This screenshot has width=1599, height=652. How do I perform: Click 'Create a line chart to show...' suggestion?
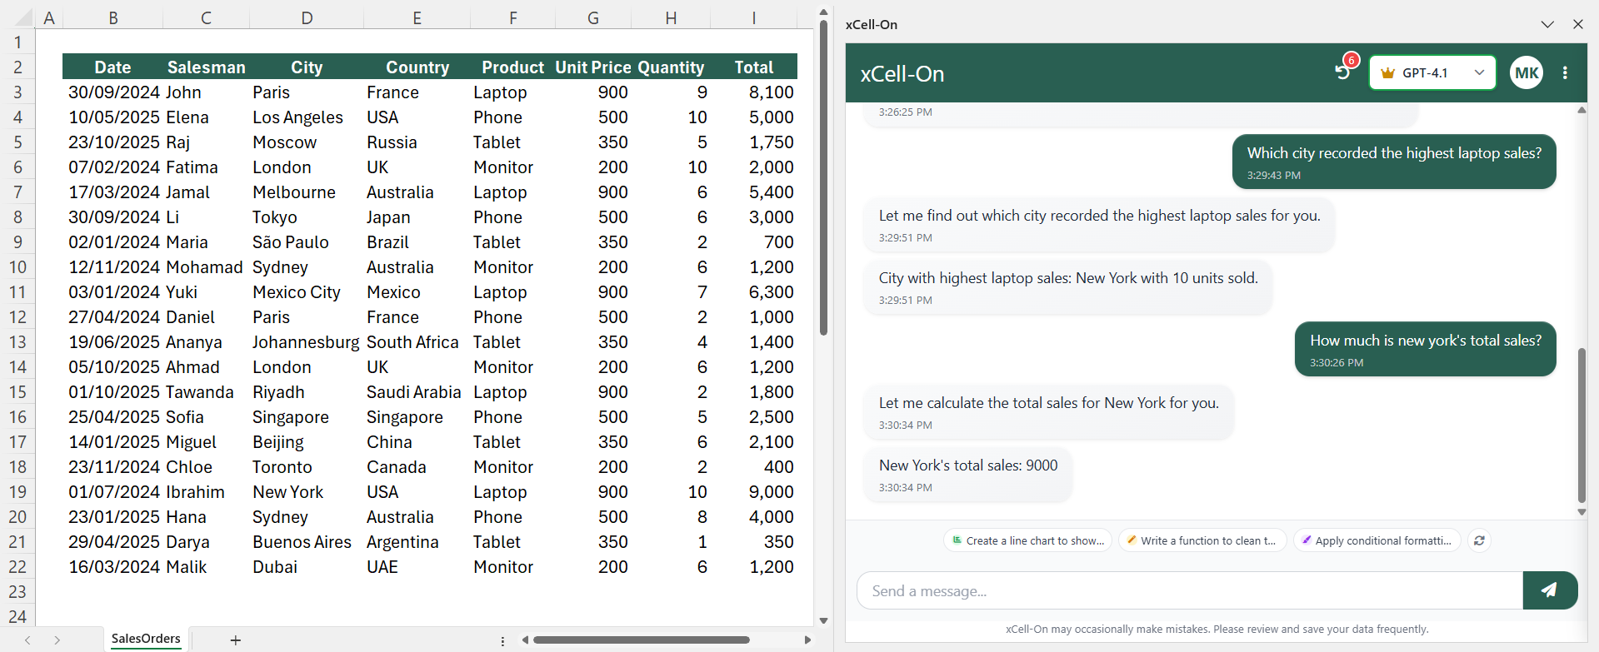[1027, 540]
